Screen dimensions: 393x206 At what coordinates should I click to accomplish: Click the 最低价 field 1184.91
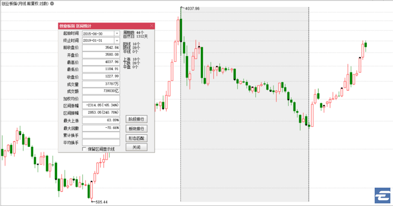click(101, 69)
